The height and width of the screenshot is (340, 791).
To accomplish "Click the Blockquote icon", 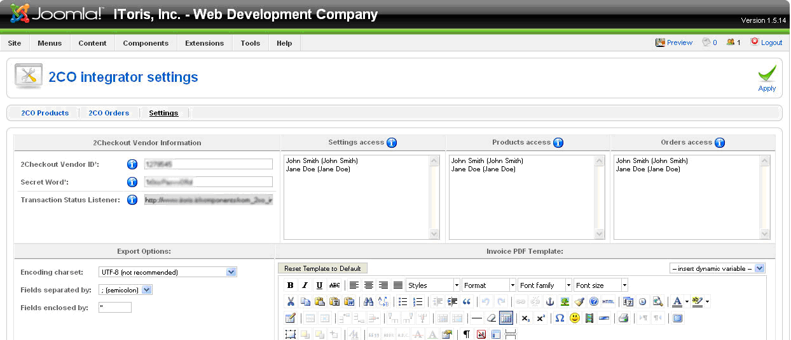I will click(467, 302).
